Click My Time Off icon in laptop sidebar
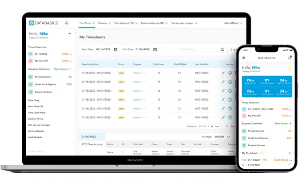 click(x=31, y=61)
